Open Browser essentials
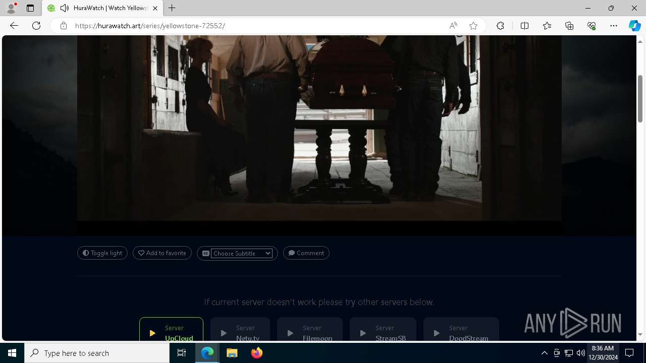The height and width of the screenshot is (363, 646). 591,26
